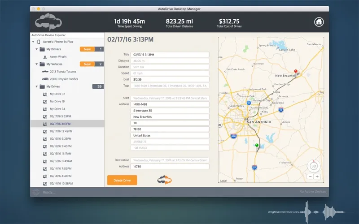Click the Cost field showing $12.39
The image size is (359, 224).
click(170, 80)
